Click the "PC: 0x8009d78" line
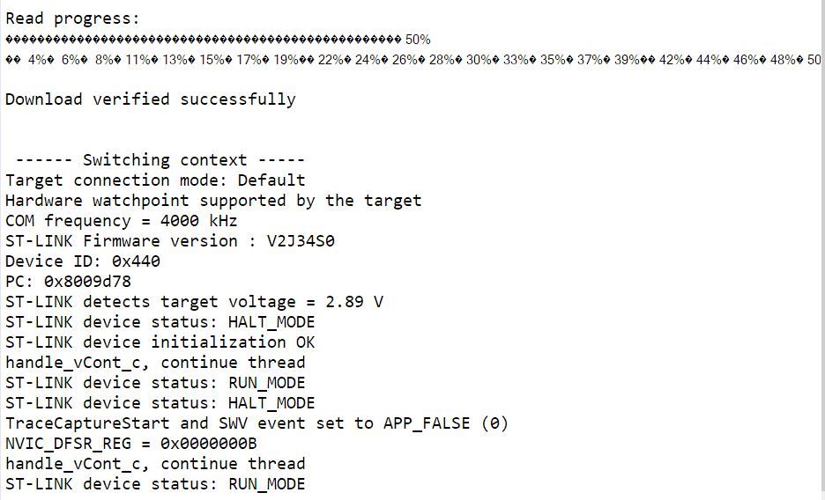 68,282
